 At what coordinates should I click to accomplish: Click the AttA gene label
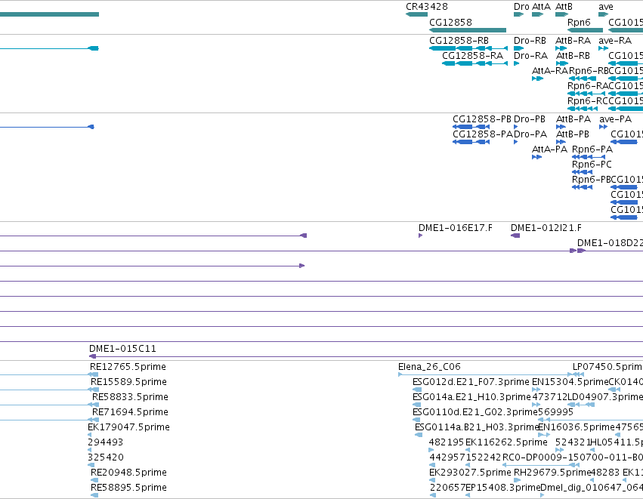541,7
